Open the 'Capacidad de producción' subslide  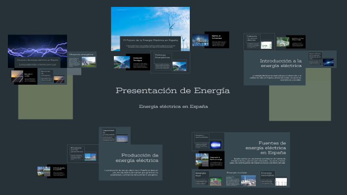coord(115,135)
